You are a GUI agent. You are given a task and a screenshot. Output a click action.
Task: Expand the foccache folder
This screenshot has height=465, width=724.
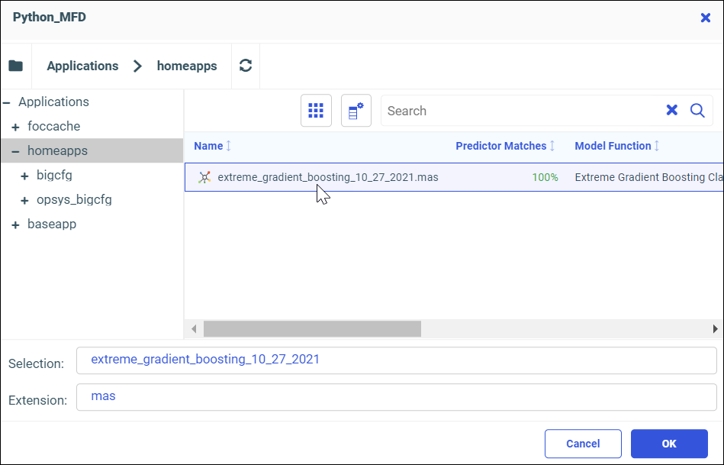[x=15, y=127]
